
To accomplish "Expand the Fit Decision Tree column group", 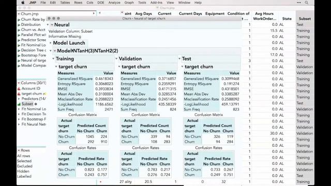I will click(19, 114).
